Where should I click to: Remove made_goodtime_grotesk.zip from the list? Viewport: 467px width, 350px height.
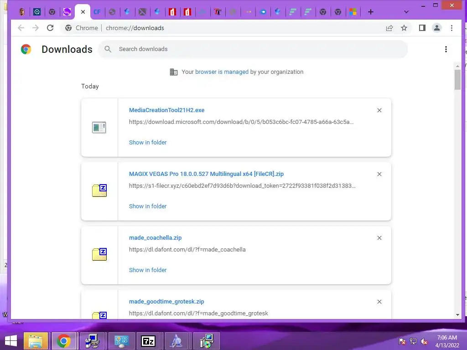(x=379, y=302)
